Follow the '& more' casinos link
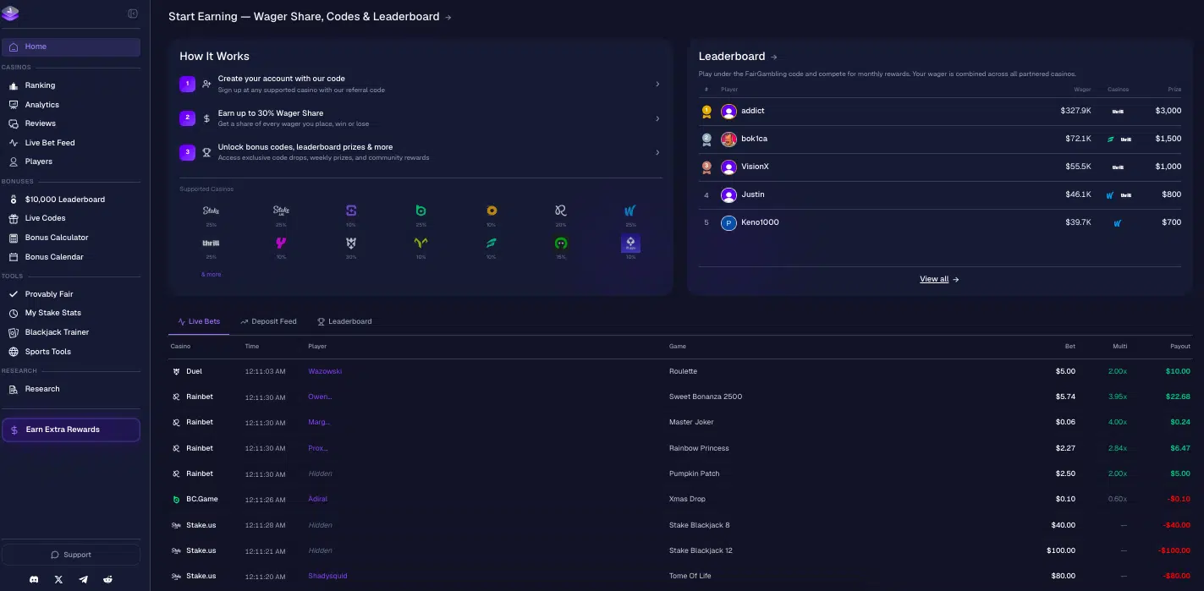 (x=212, y=275)
